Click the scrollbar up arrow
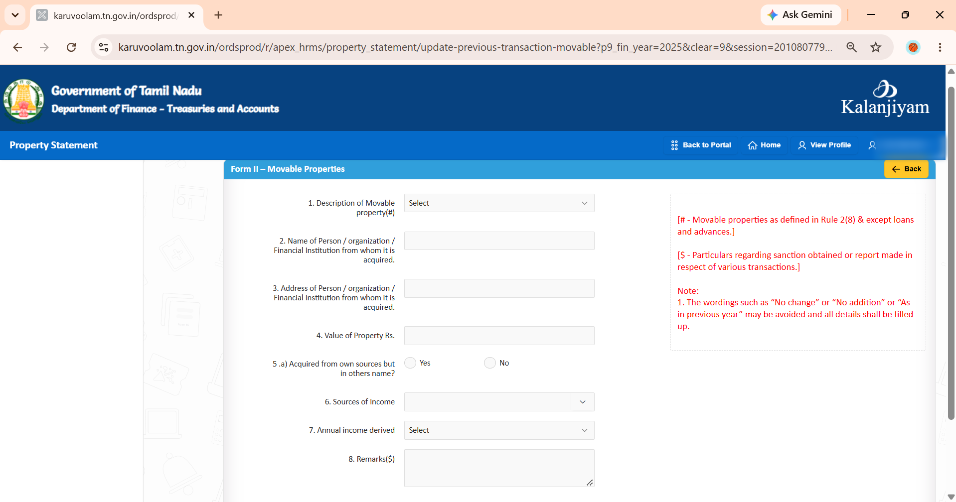The height and width of the screenshot is (502, 956). (951, 71)
